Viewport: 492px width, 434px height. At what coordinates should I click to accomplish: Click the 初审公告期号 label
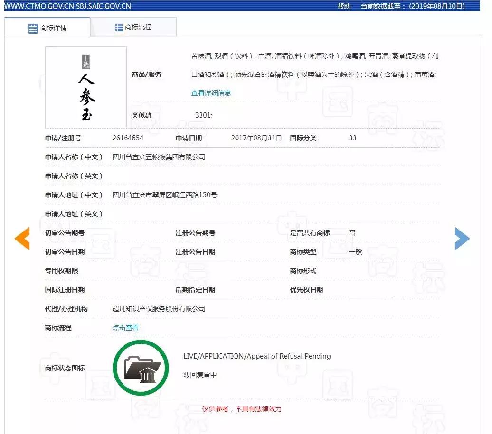[65, 233]
